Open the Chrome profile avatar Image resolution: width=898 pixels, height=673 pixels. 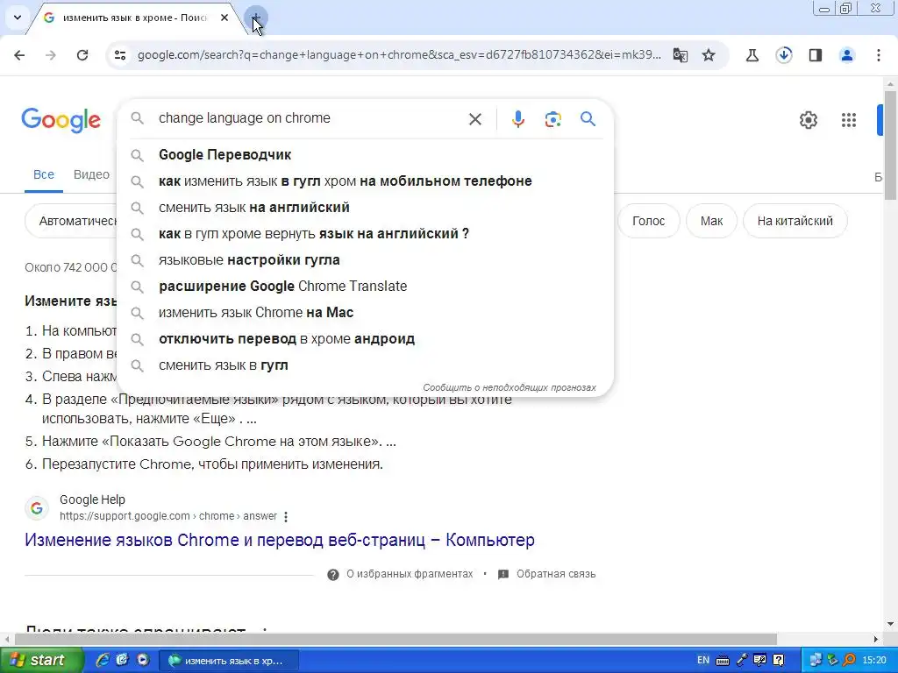point(846,55)
